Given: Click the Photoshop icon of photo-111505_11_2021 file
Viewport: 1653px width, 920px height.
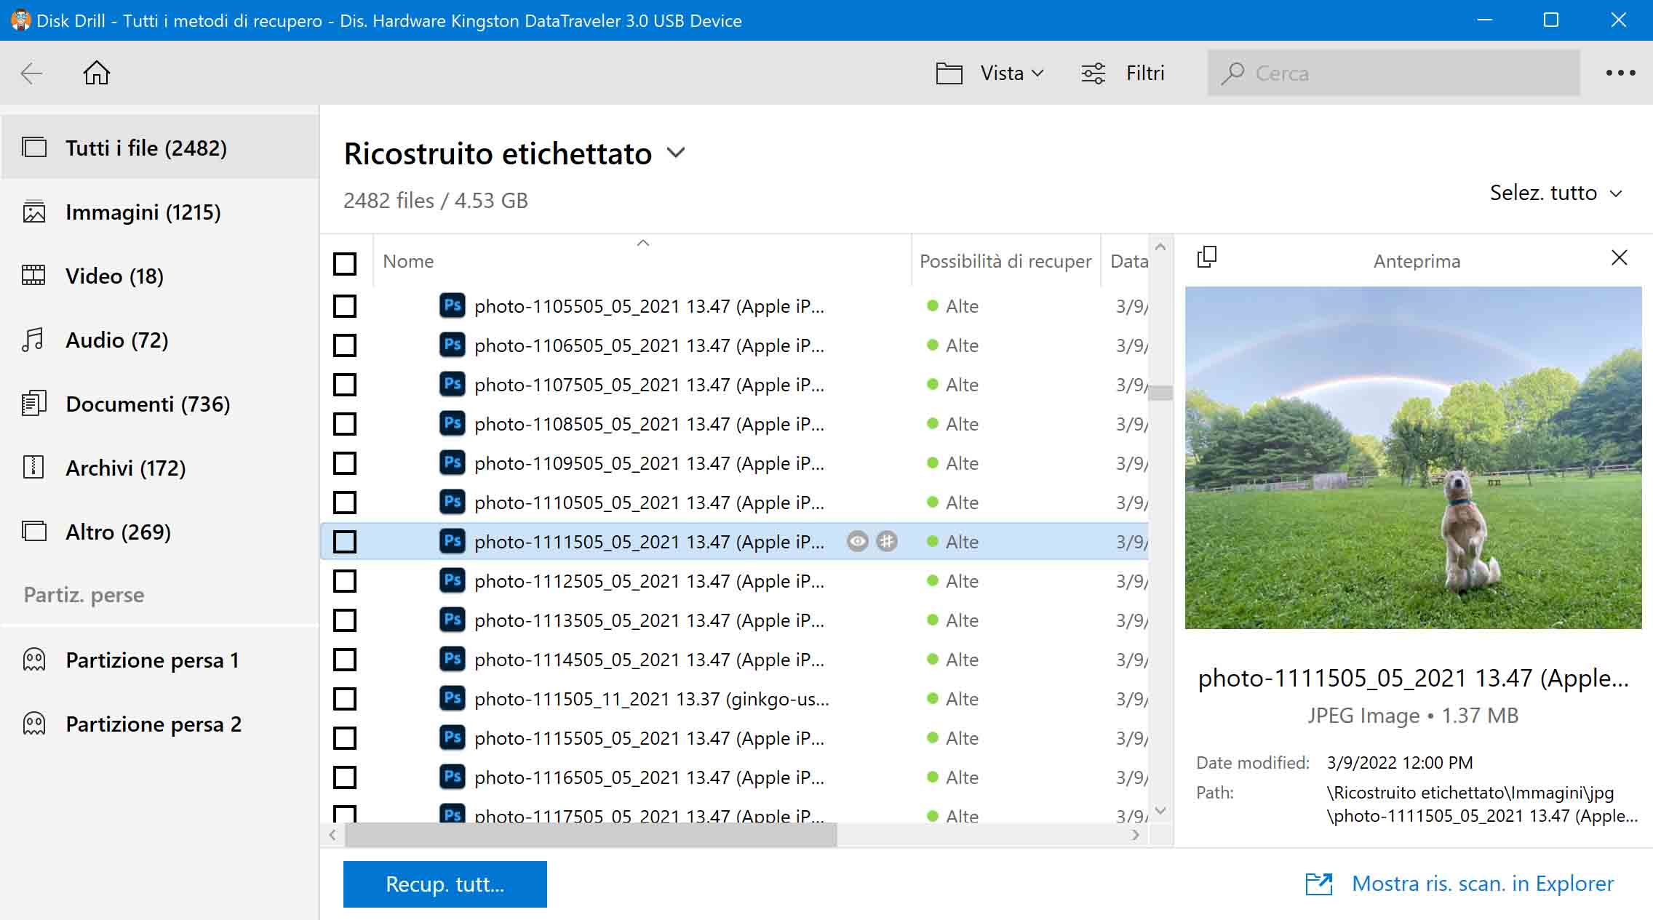Looking at the screenshot, I should pos(452,698).
